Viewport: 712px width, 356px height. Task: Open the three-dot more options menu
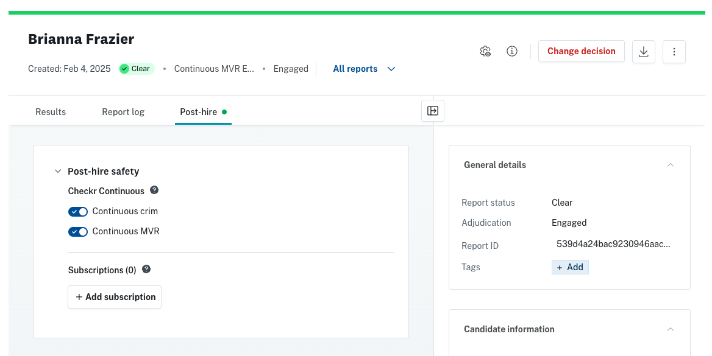pyautogui.click(x=674, y=52)
